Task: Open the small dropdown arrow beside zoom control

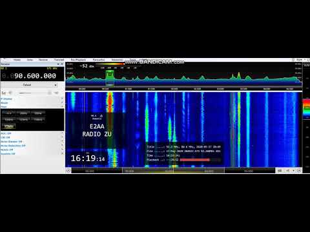Action: pos(293,171)
